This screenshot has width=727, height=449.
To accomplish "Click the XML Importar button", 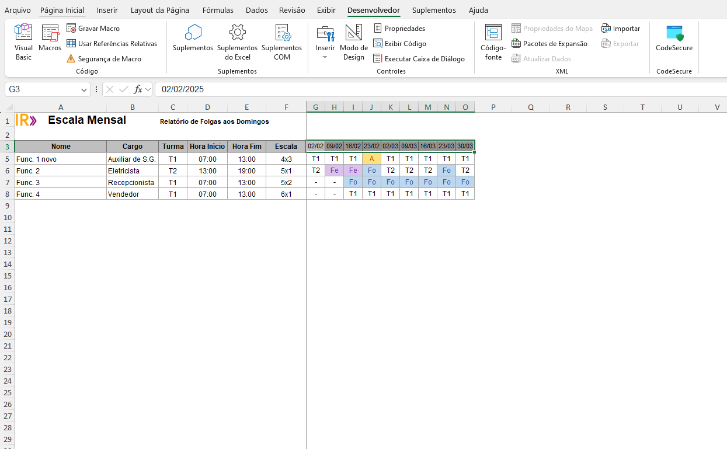I will [621, 28].
